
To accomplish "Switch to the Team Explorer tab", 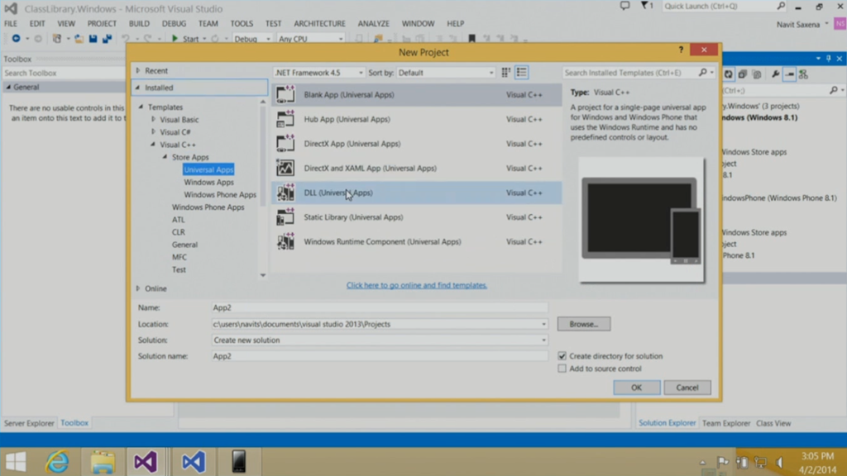I will (726, 423).
